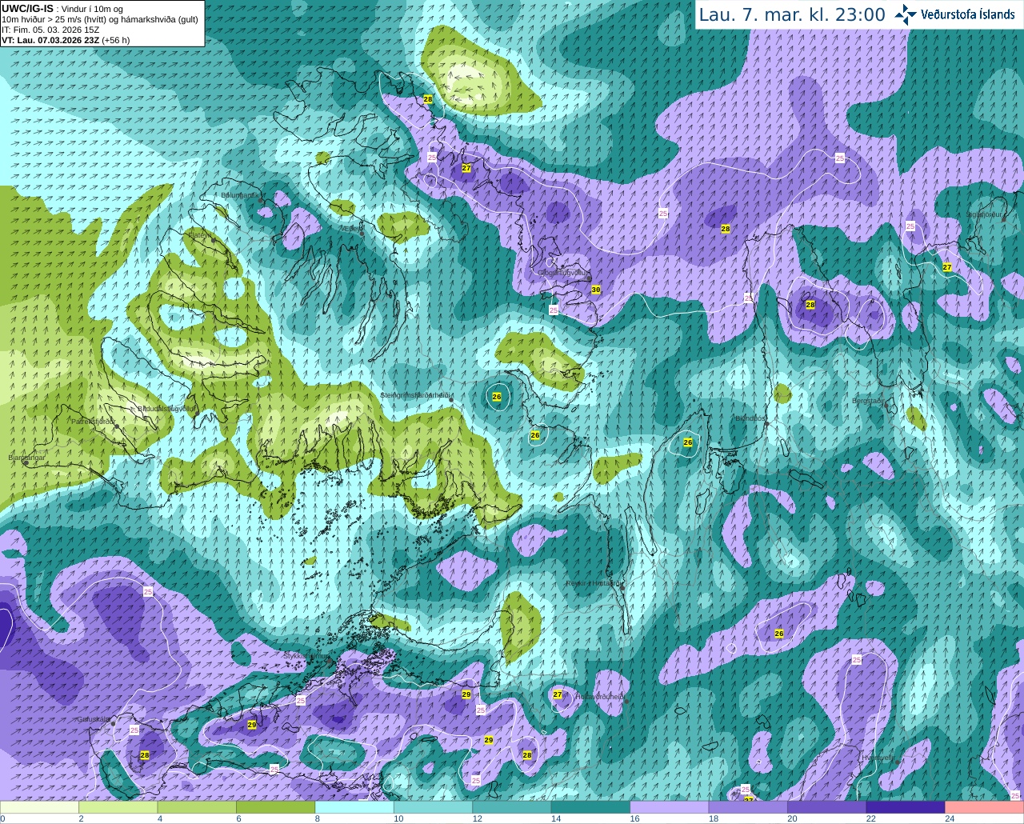Click the UWC/IG-IS model title text

click(x=27, y=8)
